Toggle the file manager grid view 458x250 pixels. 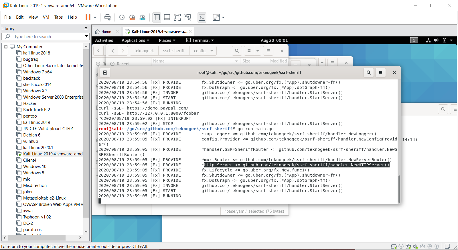249,51
